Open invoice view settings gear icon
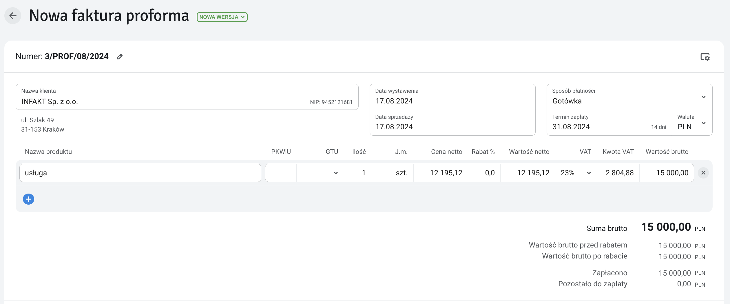 pyautogui.click(x=705, y=57)
